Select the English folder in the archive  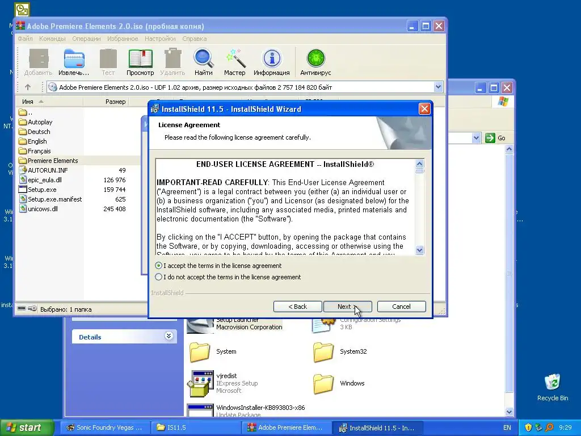(x=32, y=141)
